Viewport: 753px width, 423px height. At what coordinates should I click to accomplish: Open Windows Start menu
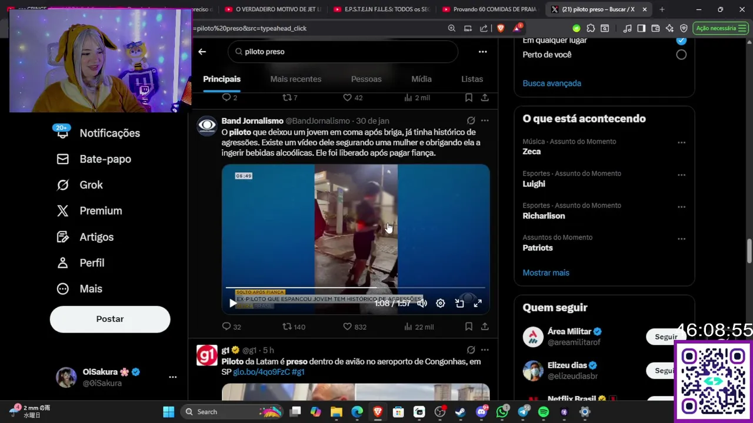tap(169, 412)
